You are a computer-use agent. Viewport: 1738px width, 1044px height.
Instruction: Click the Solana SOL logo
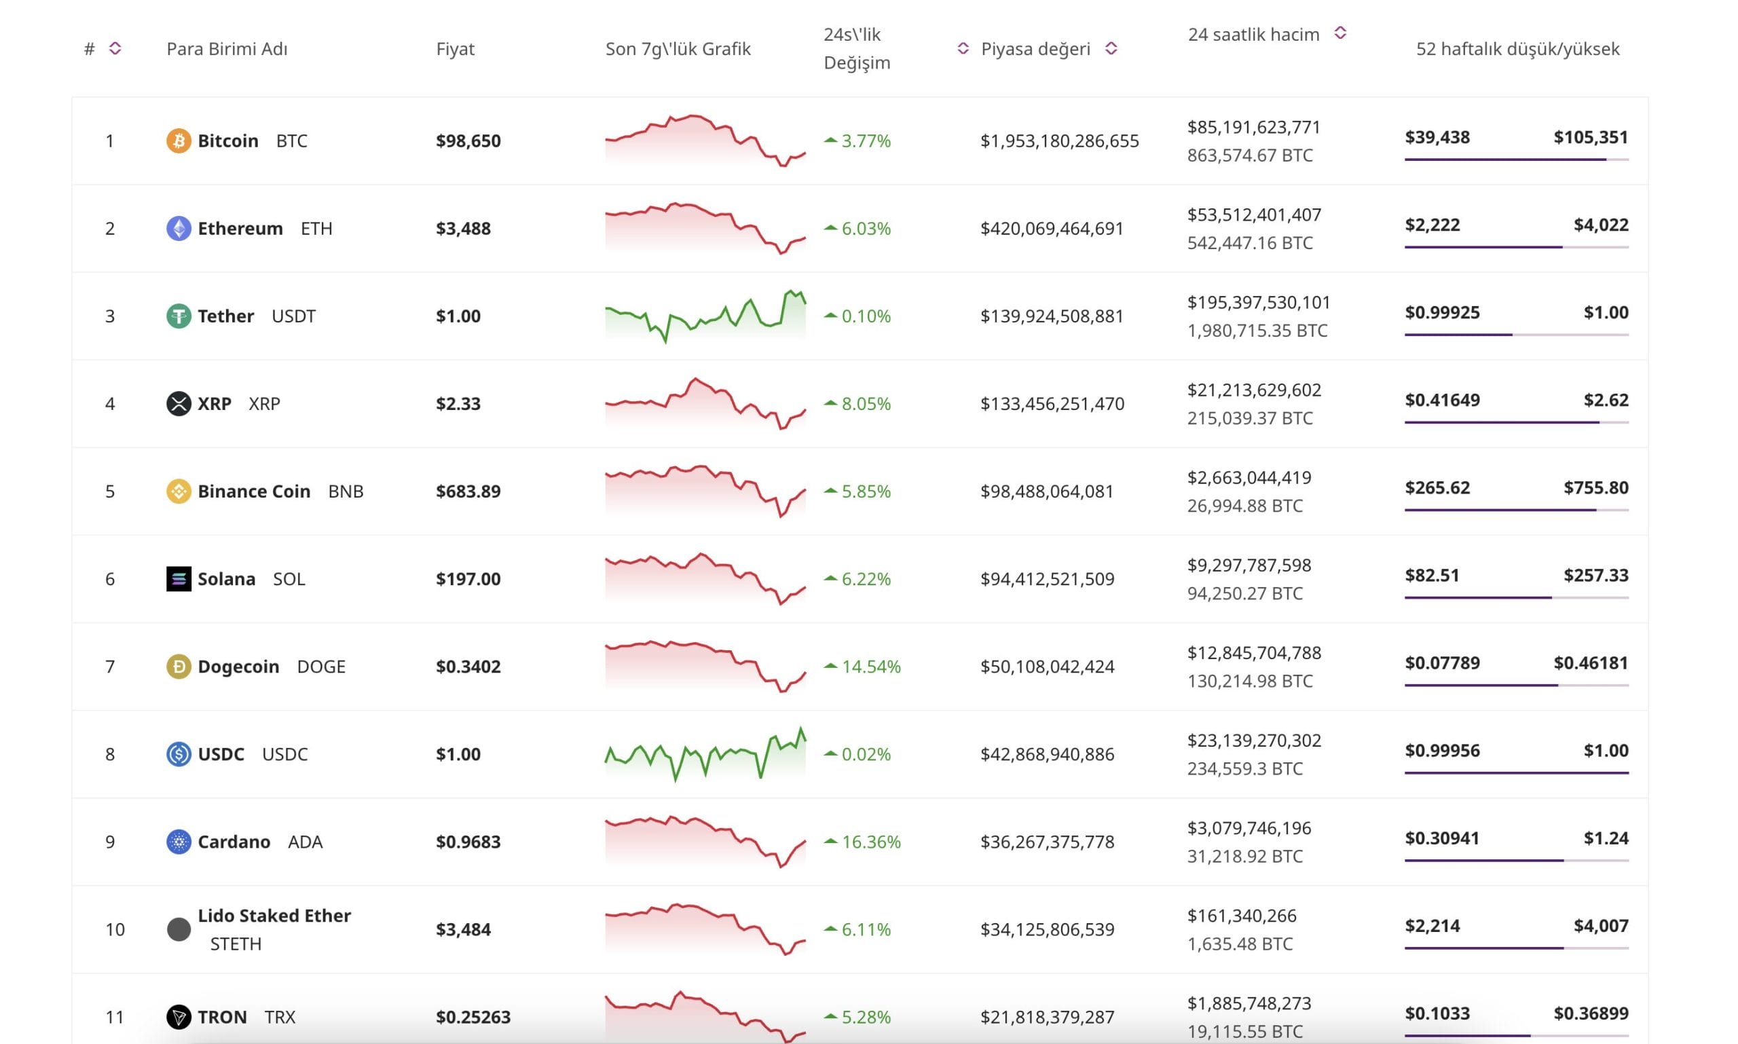(179, 578)
